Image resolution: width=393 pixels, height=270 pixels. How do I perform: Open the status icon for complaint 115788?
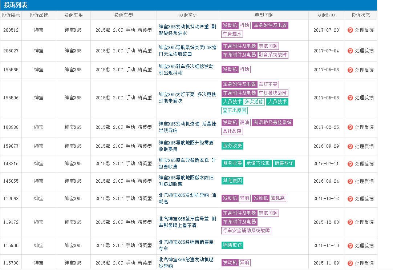pos(350,263)
